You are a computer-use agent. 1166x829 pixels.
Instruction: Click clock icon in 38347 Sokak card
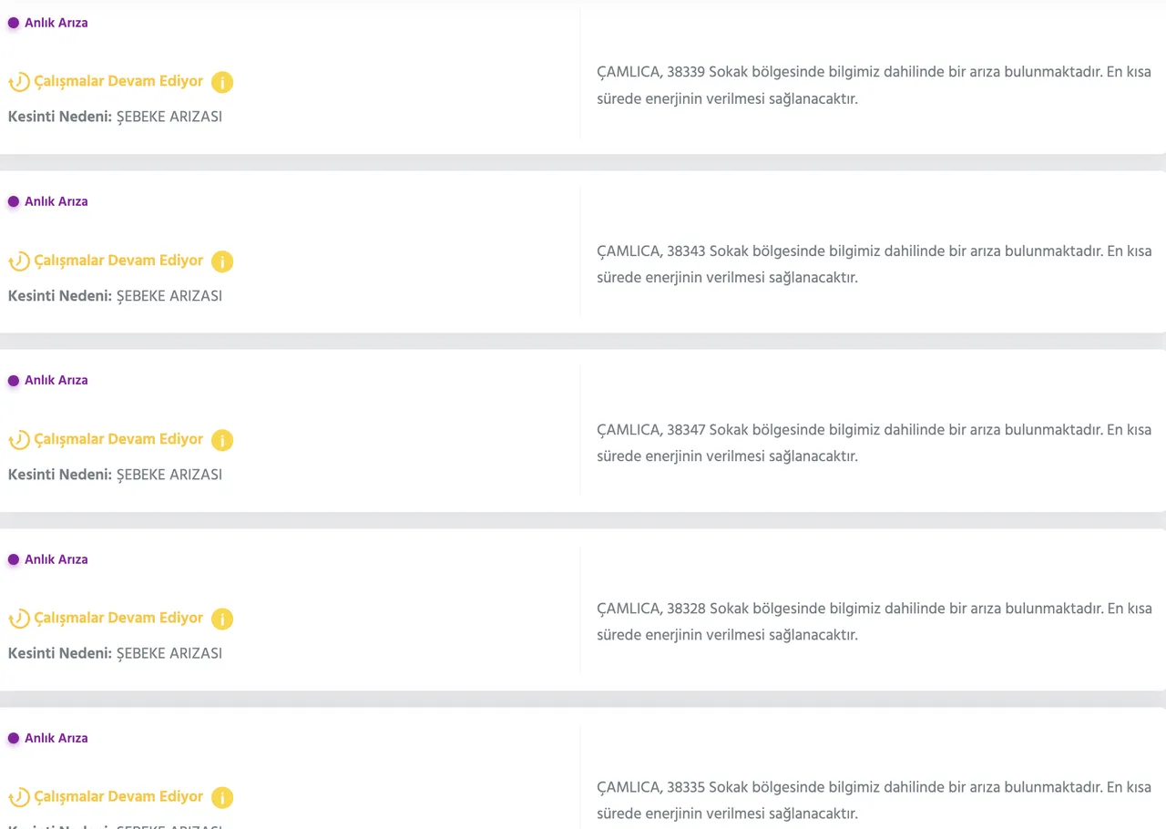pos(18,440)
